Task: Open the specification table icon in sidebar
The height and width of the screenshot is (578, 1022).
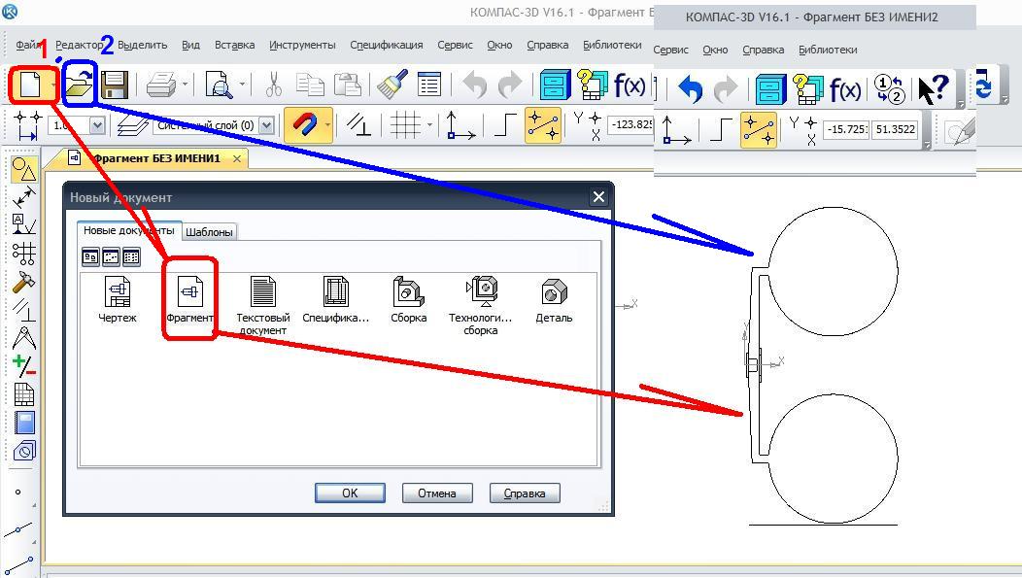Action: pyautogui.click(x=24, y=394)
